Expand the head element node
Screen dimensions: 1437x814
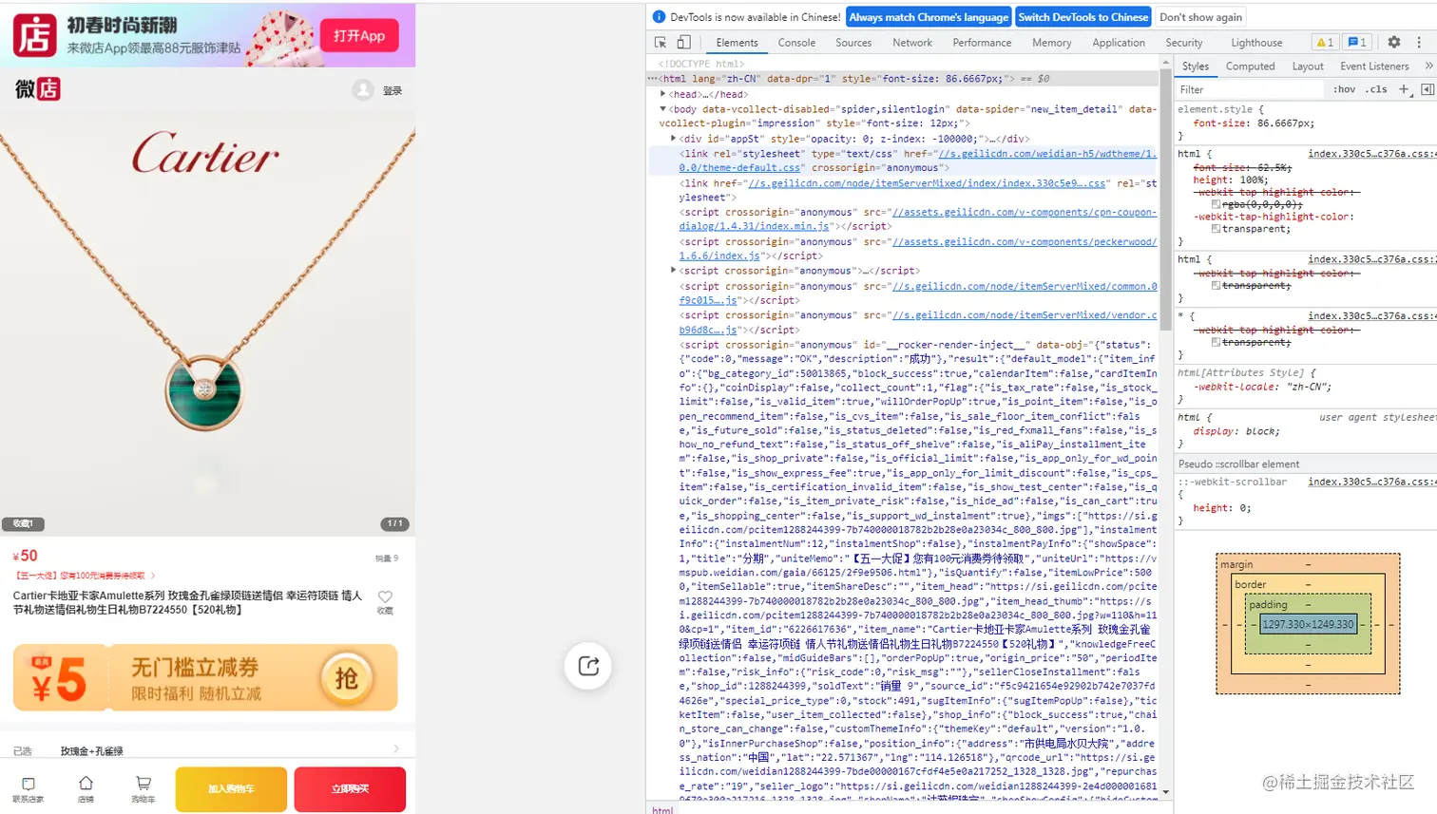point(662,94)
